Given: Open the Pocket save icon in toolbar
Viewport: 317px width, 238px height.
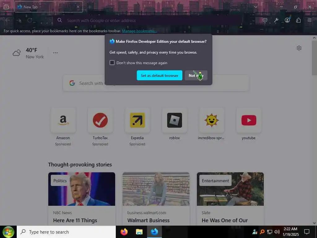Looking at the screenshot, I should [265, 20].
